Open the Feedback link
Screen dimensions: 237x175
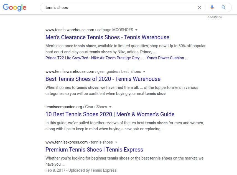click(215, 17)
